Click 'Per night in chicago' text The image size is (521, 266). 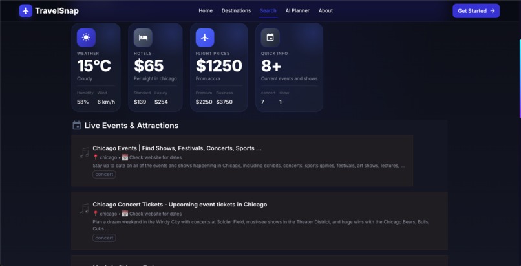pyautogui.click(x=155, y=79)
